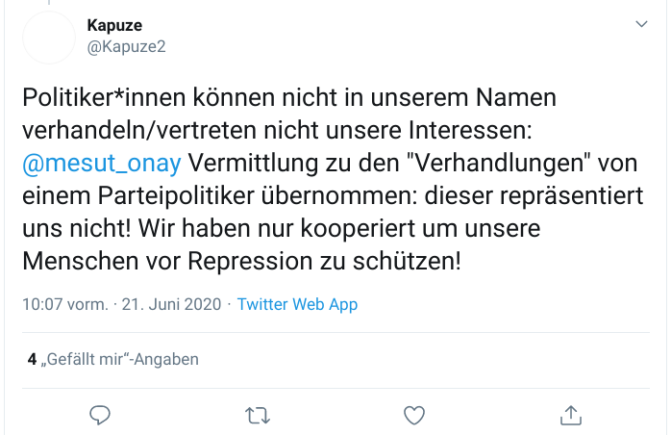Open Kapuze's profile picture

coord(49,38)
